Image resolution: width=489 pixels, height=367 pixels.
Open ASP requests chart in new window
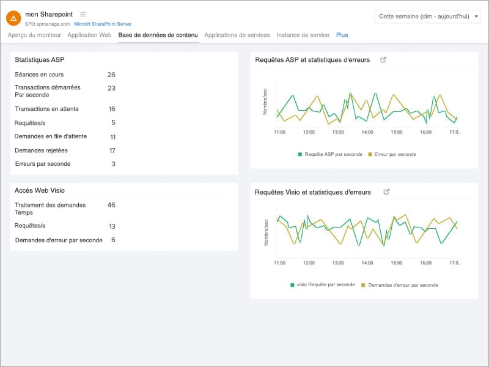[x=383, y=60]
